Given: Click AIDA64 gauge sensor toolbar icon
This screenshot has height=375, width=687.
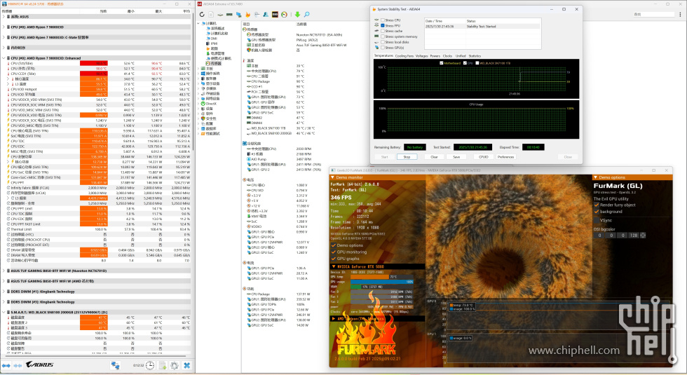Looking at the screenshot, I should tap(285, 15).
